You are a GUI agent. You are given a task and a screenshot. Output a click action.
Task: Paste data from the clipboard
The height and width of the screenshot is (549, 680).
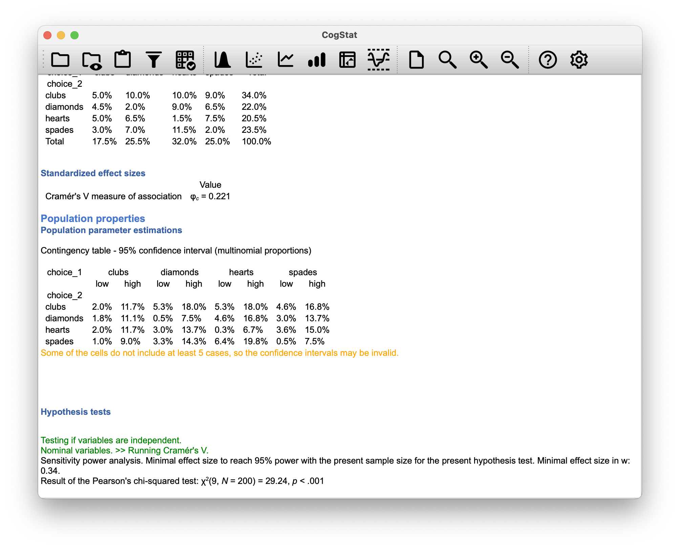(x=123, y=60)
